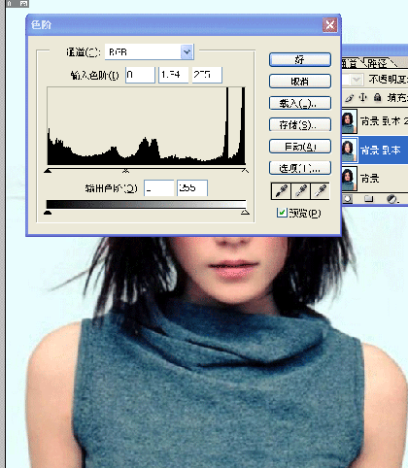Open the opacity dropdown in layers panel
This screenshot has width=408, height=468.
(x=357, y=80)
